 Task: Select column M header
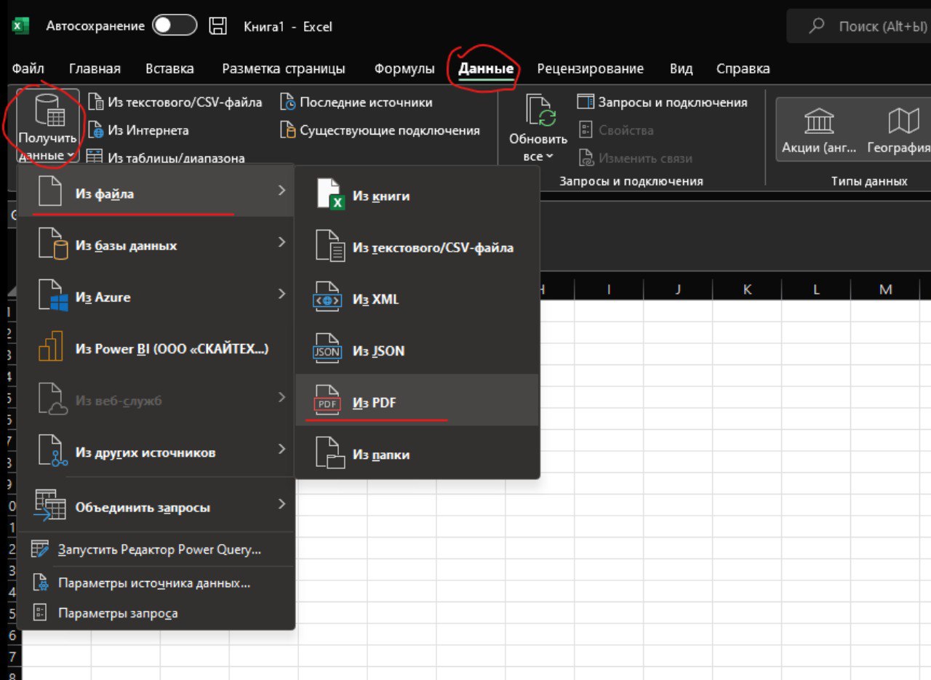point(885,289)
